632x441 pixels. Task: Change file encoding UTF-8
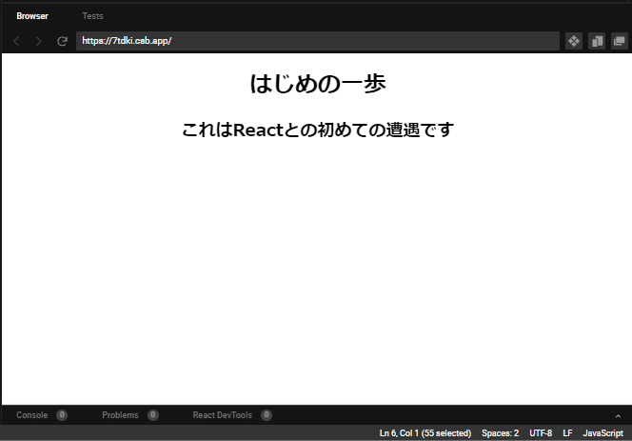coord(541,433)
